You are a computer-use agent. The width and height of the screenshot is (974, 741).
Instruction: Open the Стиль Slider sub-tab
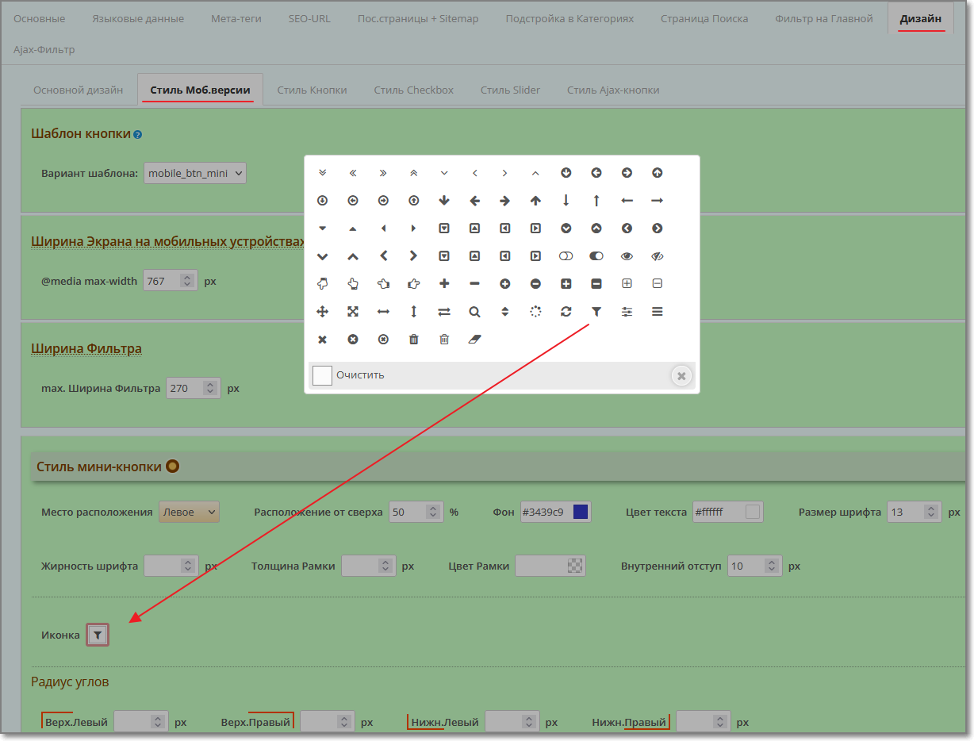click(x=510, y=90)
